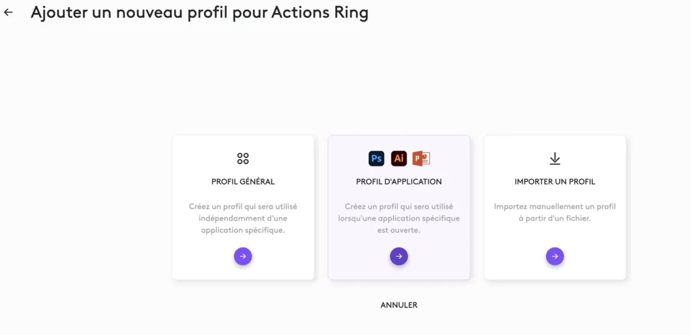
Task: Click the four-circles Profil Général icon
Action: [243, 158]
